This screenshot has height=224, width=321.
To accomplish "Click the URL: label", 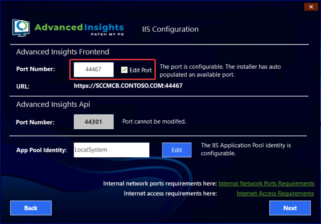I will [x=23, y=86].
